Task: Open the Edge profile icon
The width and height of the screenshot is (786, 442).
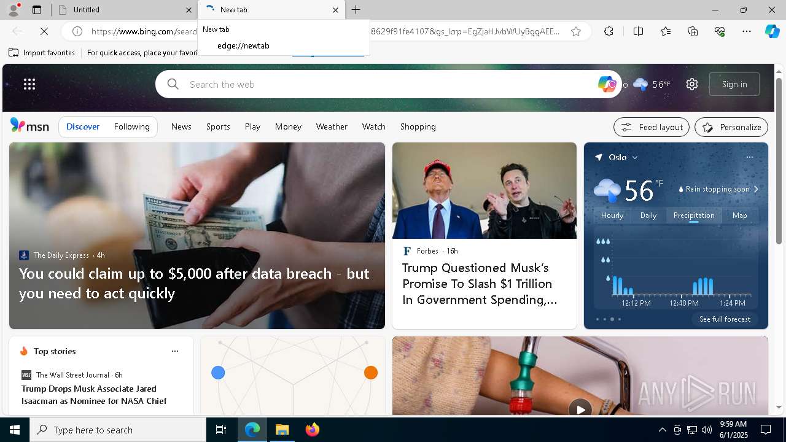Action: (x=14, y=10)
